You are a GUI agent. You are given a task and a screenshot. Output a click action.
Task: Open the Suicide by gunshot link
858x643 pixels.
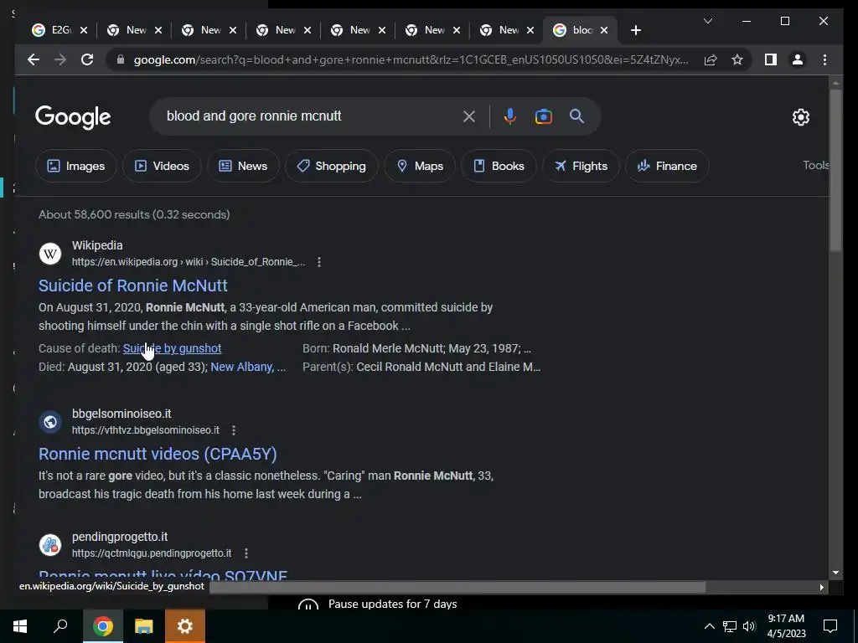173,348
